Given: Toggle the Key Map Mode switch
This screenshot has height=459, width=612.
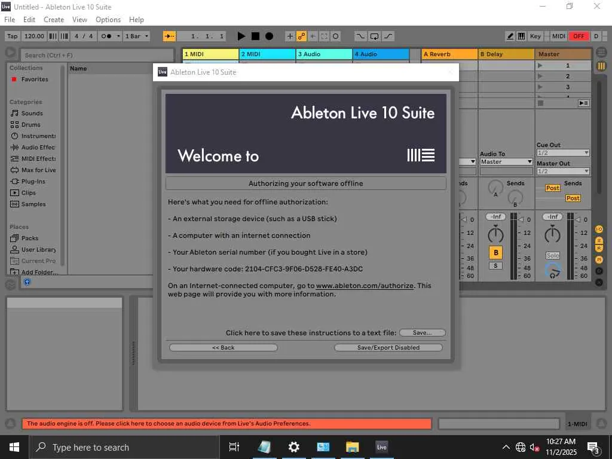Looking at the screenshot, I should (535, 36).
